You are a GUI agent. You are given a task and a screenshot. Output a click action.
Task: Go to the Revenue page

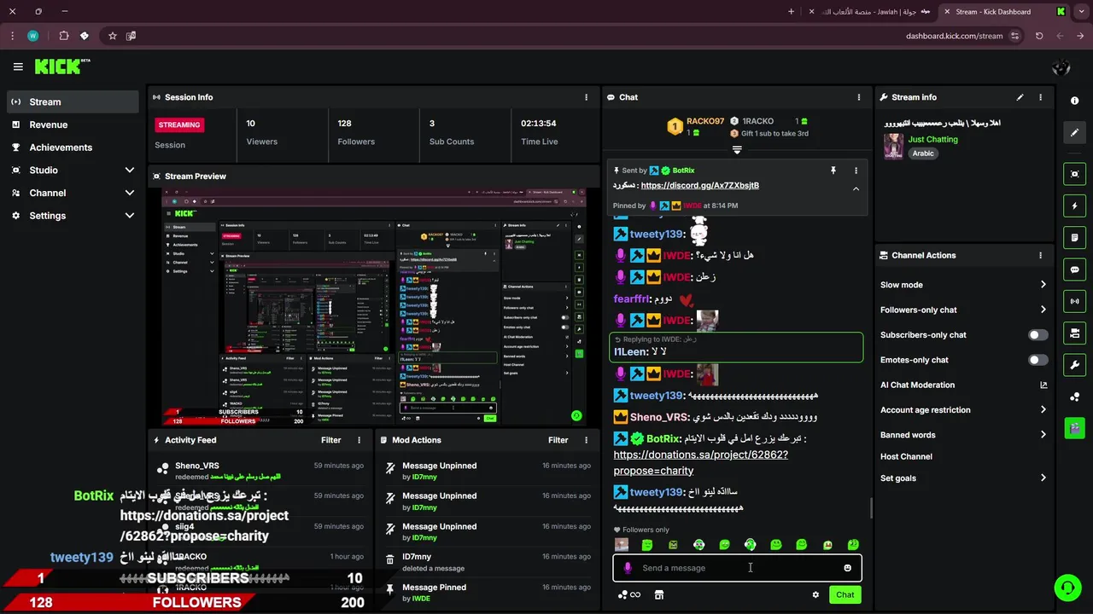73,125
